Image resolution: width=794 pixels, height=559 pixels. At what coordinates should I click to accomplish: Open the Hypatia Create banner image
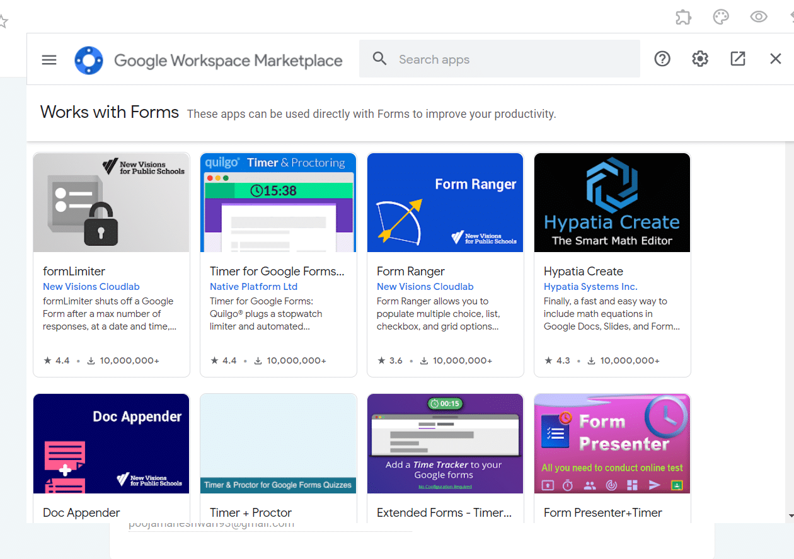click(613, 202)
